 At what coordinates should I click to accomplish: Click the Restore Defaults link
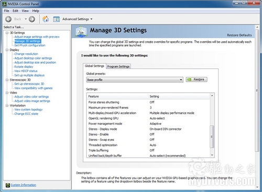coord(239,35)
